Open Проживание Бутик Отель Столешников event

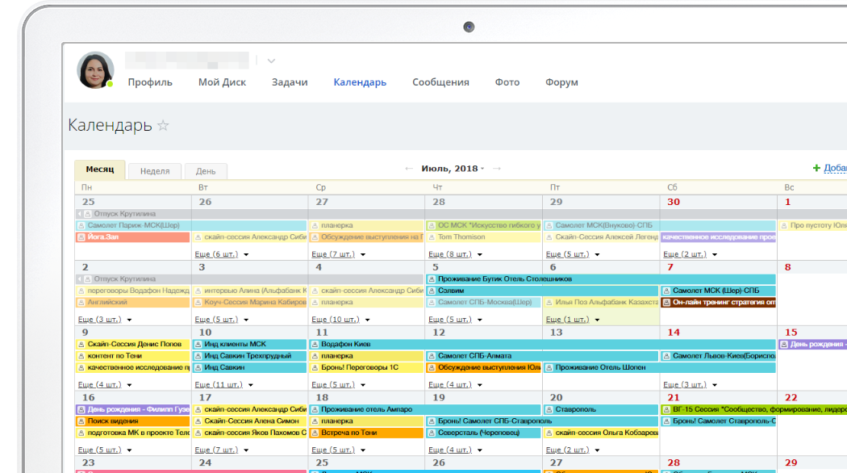click(x=601, y=279)
